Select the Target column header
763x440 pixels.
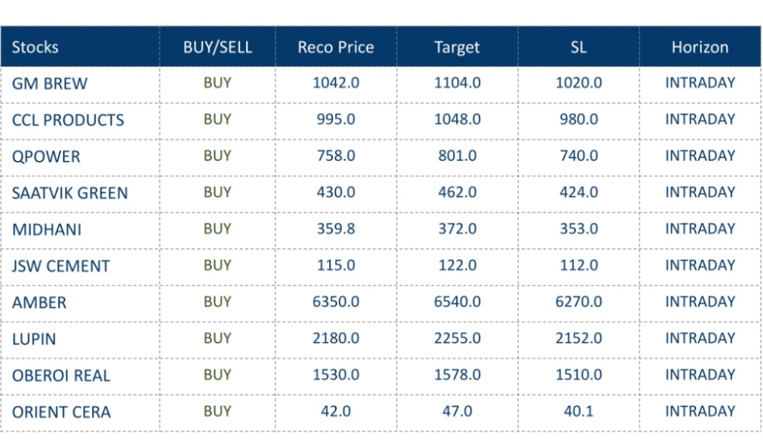[457, 47]
